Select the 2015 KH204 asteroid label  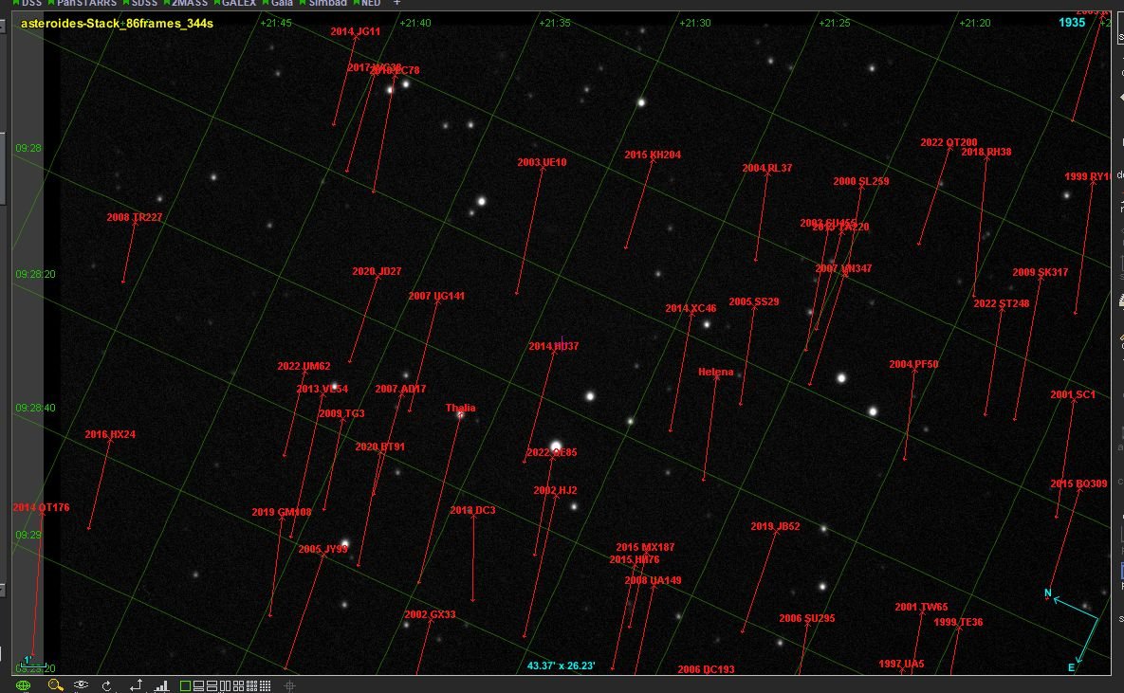point(653,155)
